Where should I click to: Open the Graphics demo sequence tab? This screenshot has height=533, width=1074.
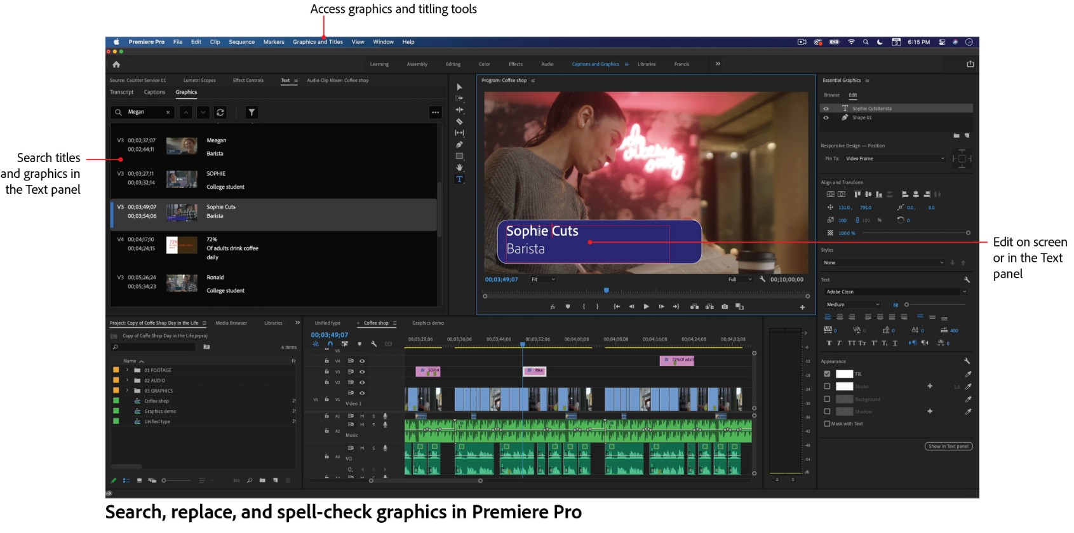pyautogui.click(x=428, y=323)
